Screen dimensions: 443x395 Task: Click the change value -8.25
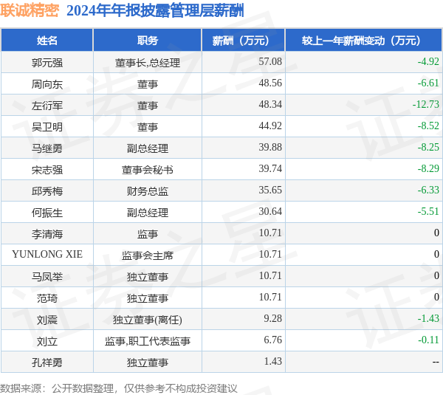pos(428,148)
